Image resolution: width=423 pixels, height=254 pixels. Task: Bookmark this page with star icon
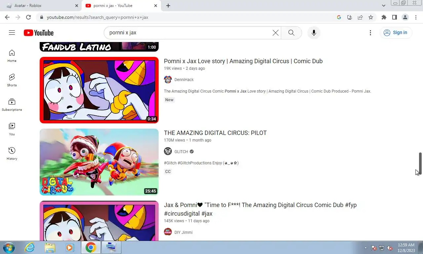click(371, 17)
